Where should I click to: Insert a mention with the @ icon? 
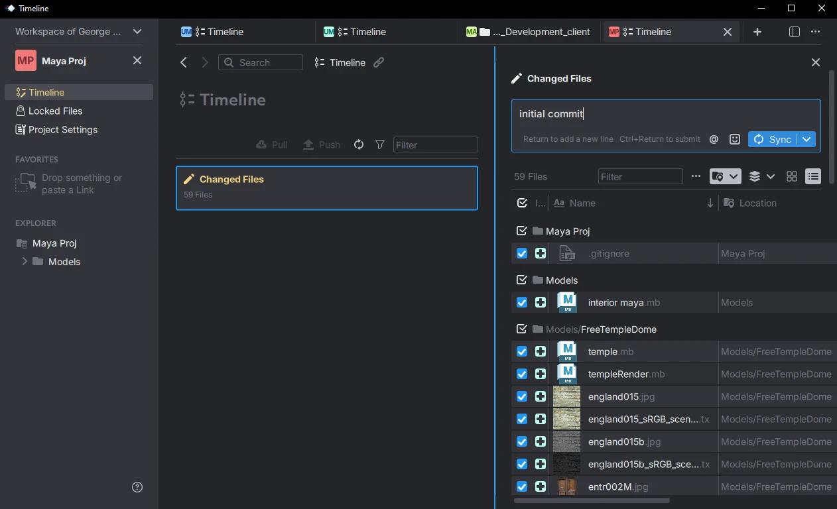(714, 139)
